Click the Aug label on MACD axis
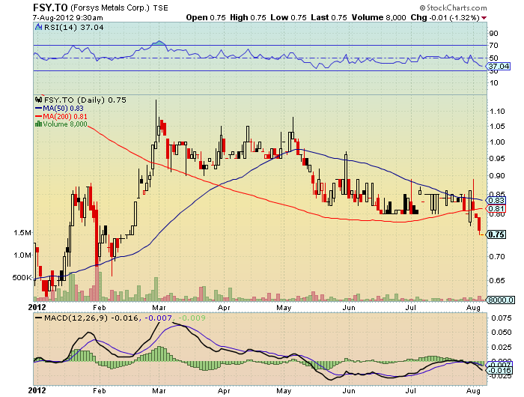The image size is (524, 397). tap(473, 390)
